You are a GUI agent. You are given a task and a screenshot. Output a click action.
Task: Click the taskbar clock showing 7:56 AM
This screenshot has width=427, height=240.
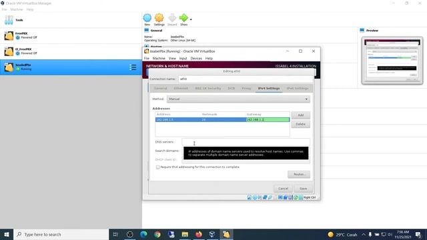click(403, 234)
